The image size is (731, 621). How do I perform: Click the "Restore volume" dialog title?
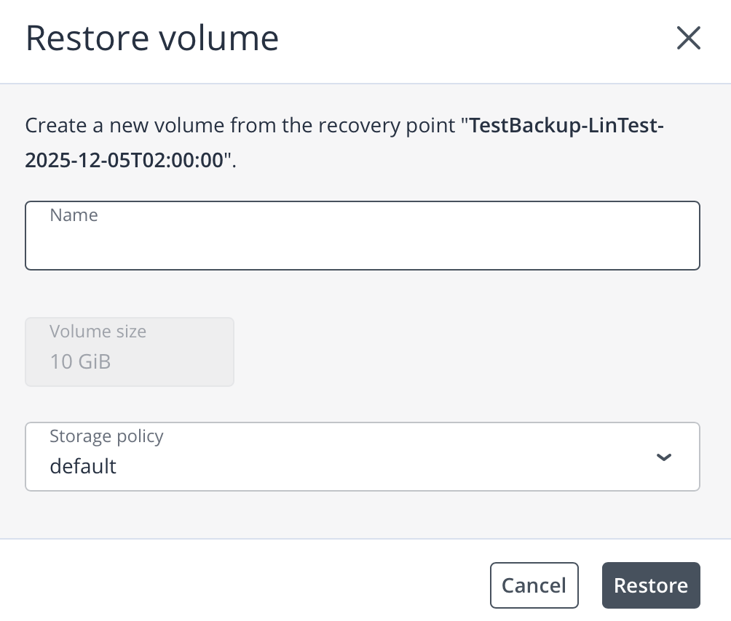[152, 38]
